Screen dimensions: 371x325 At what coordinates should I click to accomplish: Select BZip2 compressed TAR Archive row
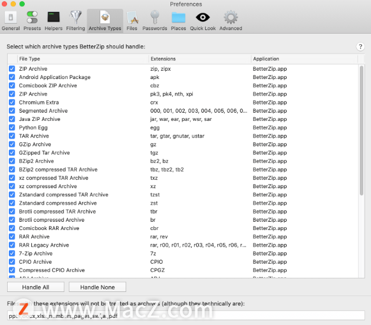(x=183, y=170)
